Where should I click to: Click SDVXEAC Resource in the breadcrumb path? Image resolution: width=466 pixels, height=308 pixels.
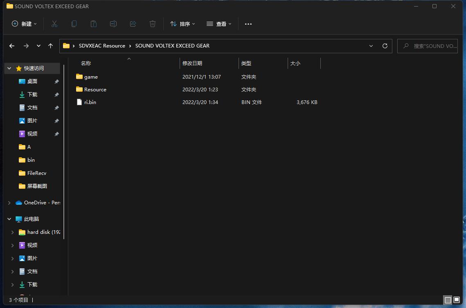[102, 46]
